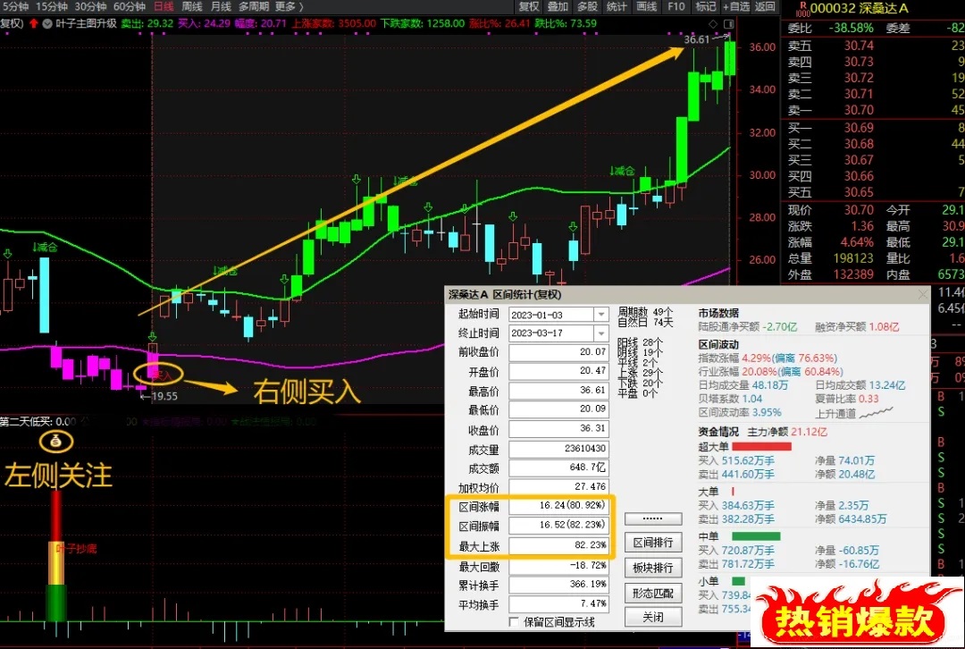Click the 板块排行 button
Screen dimensions: 965x649
pyautogui.click(x=653, y=568)
